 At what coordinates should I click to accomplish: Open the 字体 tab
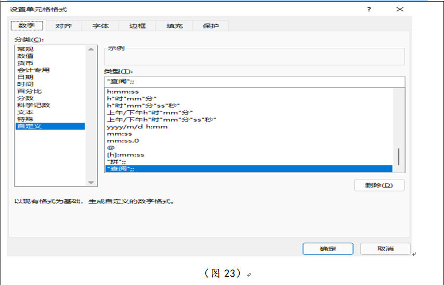pyautogui.click(x=100, y=25)
